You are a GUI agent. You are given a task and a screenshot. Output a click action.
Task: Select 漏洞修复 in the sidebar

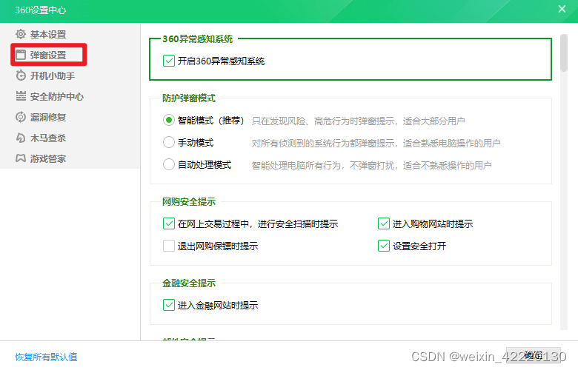(48, 117)
